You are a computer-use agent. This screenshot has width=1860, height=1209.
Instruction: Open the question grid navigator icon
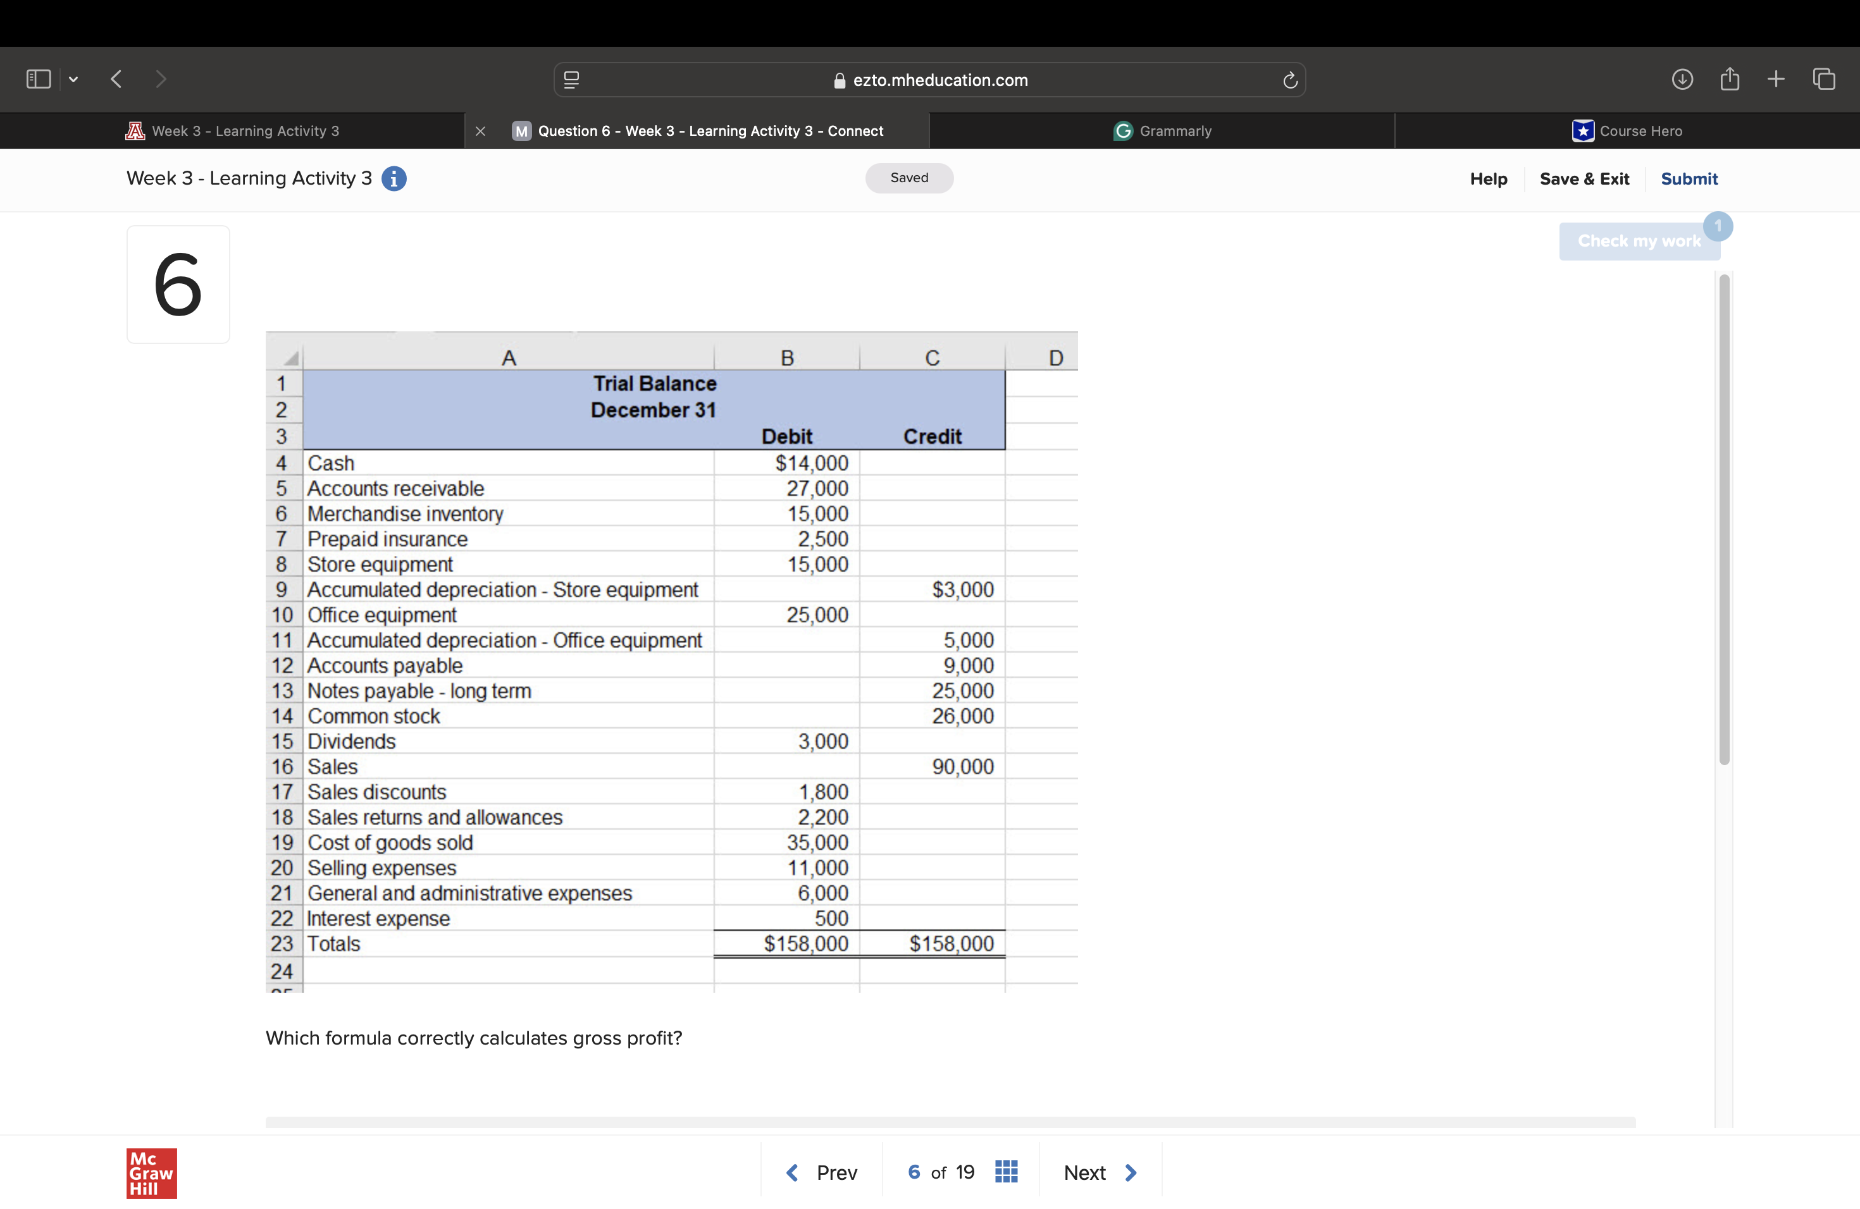[1006, 1172]
